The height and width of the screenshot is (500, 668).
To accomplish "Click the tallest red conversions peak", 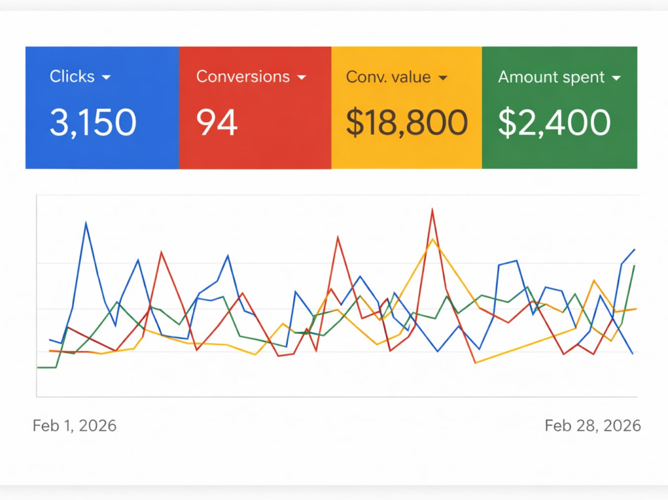I will [x=432, y=209].
